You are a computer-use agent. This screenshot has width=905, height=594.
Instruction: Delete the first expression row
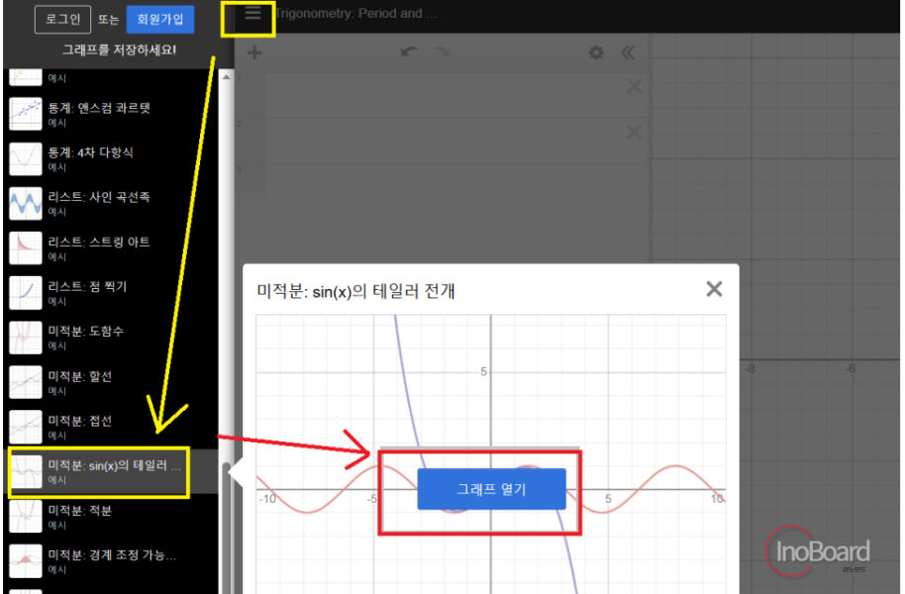634,87
